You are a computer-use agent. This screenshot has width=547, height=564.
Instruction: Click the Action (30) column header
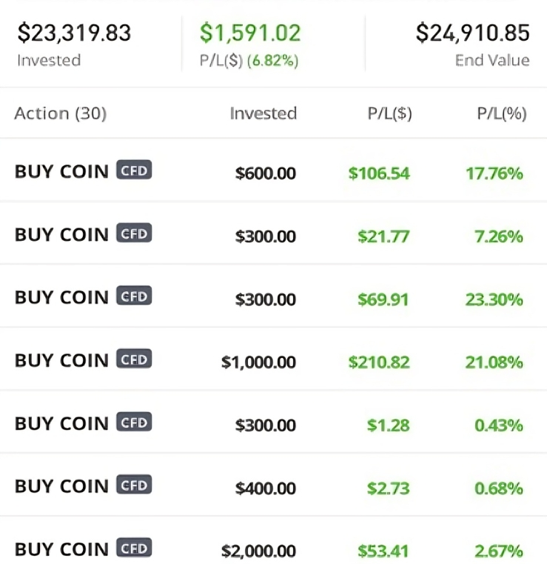[x=61, y=113]
